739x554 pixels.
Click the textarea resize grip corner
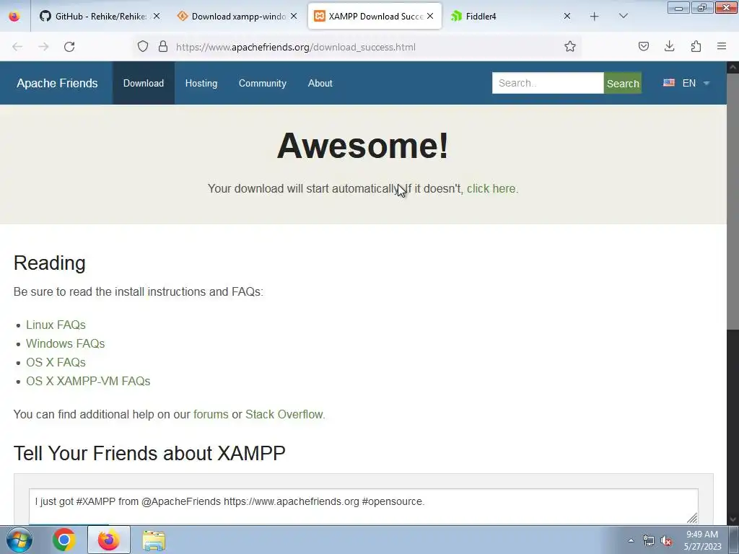[x=692, y=518]
